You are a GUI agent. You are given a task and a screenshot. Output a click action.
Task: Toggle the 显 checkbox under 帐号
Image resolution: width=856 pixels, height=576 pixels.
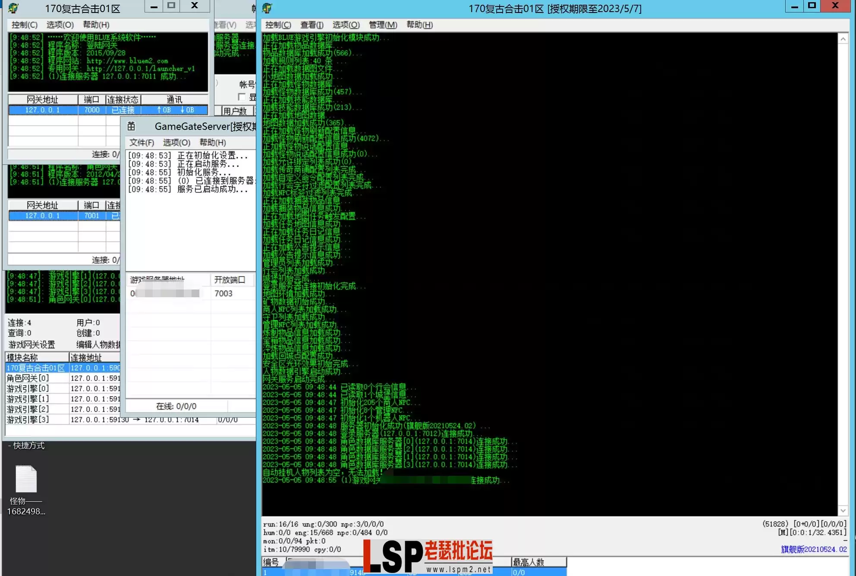(x=242, y=97)
